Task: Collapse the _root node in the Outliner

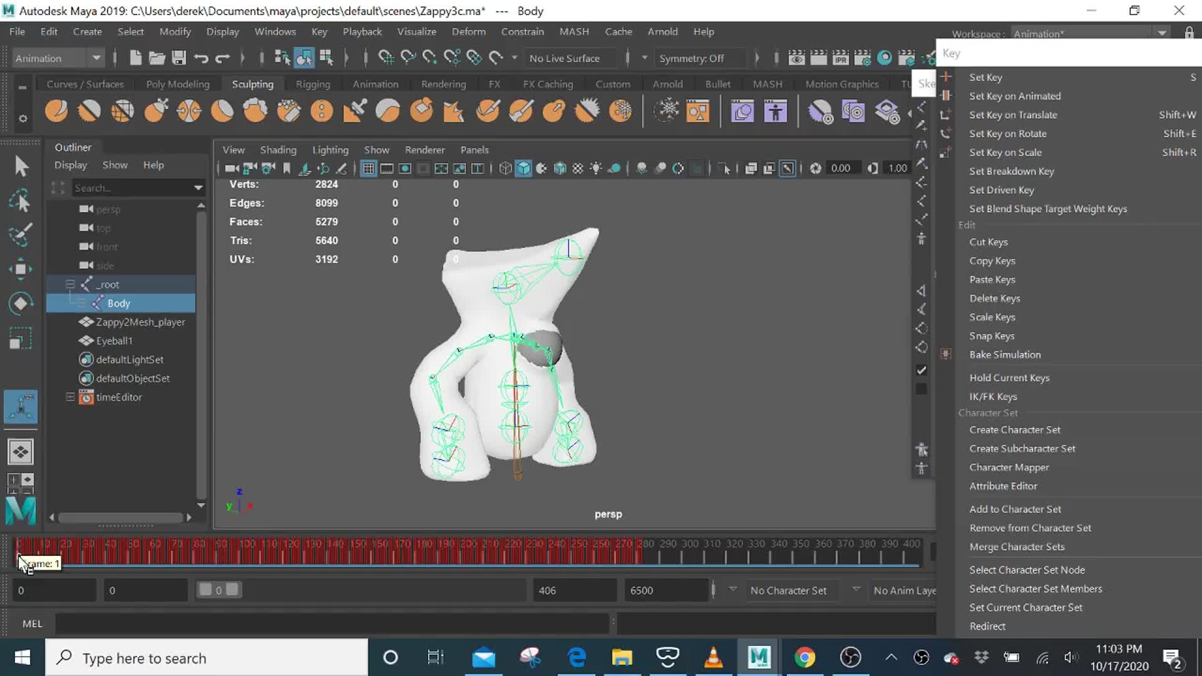Action: (x=70, y=284)
